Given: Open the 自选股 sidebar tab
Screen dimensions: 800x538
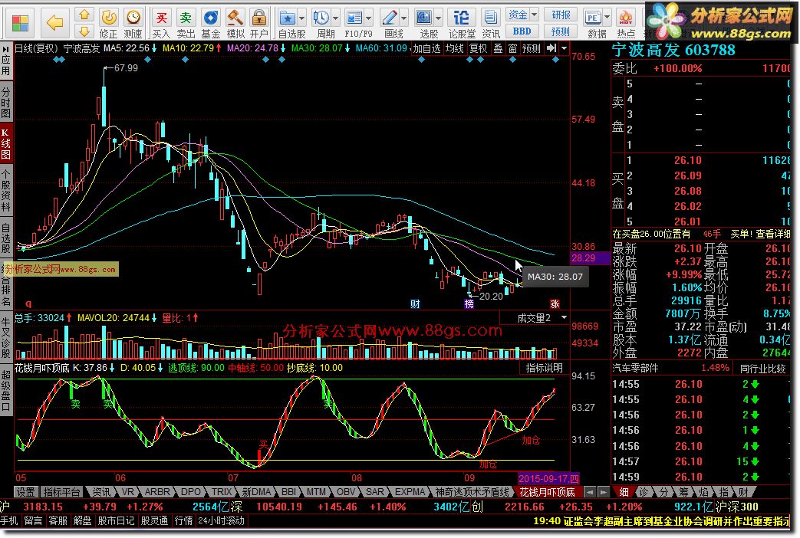Looking at the screenshot, I should pos(5,238).
